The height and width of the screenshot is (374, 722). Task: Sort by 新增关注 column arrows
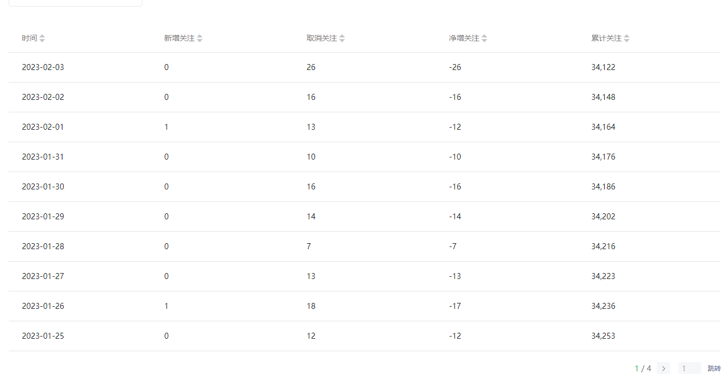point(199,39)
